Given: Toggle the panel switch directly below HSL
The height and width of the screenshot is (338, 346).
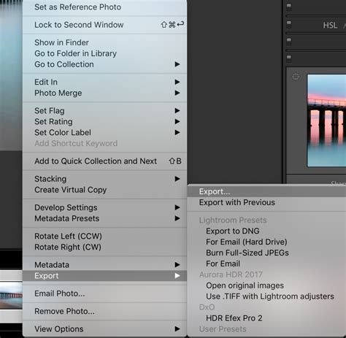Looking at the screenshot, I should [x=289, y=42].
